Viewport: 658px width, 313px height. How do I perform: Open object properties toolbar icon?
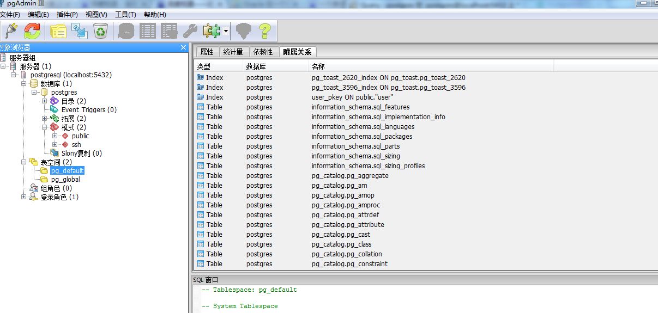pyautogui.click(x=58, y=31)
